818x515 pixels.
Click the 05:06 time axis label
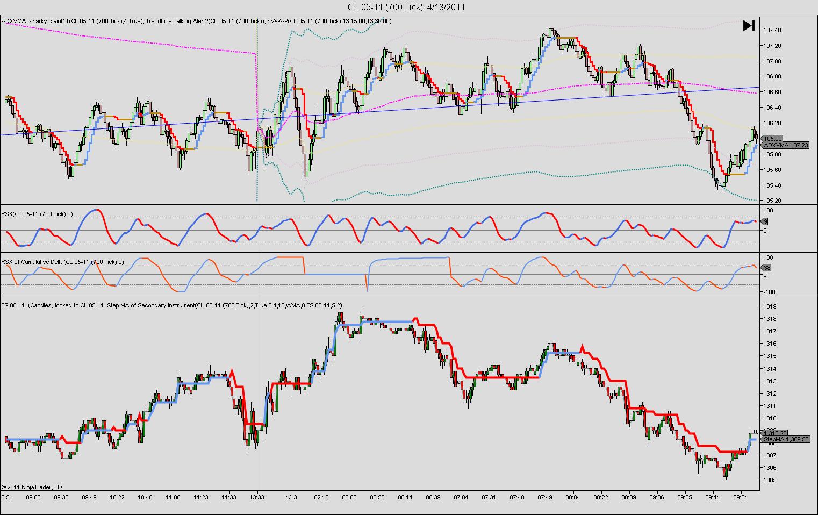tap(349, 497)
